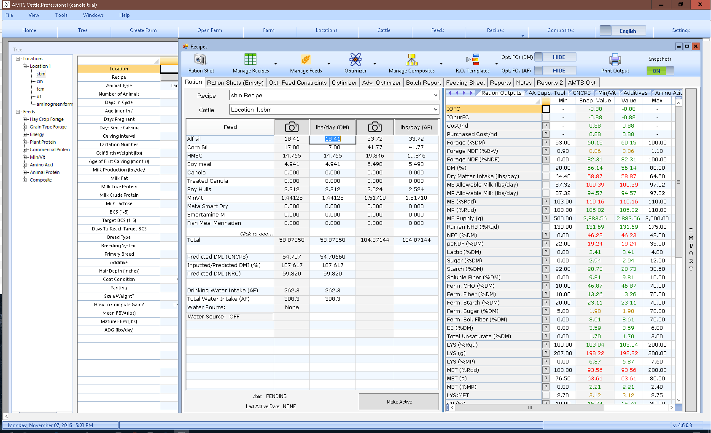Image resolution: width=711 pixels, height=433 pixels.
Task: Click Open Farm in the navigation bar
Action: [210, 30]
